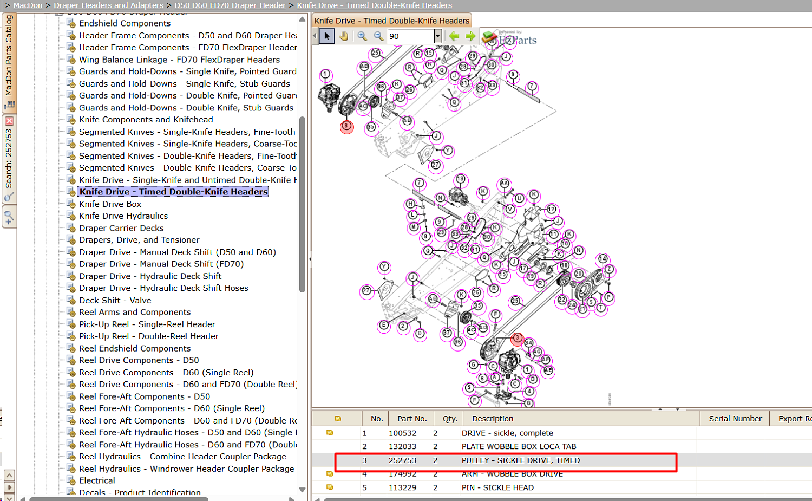Select the Knife Drive - Timed Double-Knife Headers tab
The image size is (812, 501).
(392, 21)
